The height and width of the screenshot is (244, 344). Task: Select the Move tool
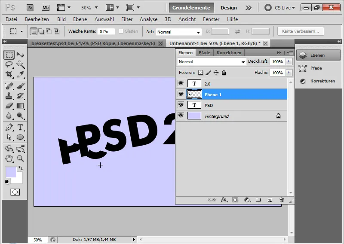(x=20, y=55)
